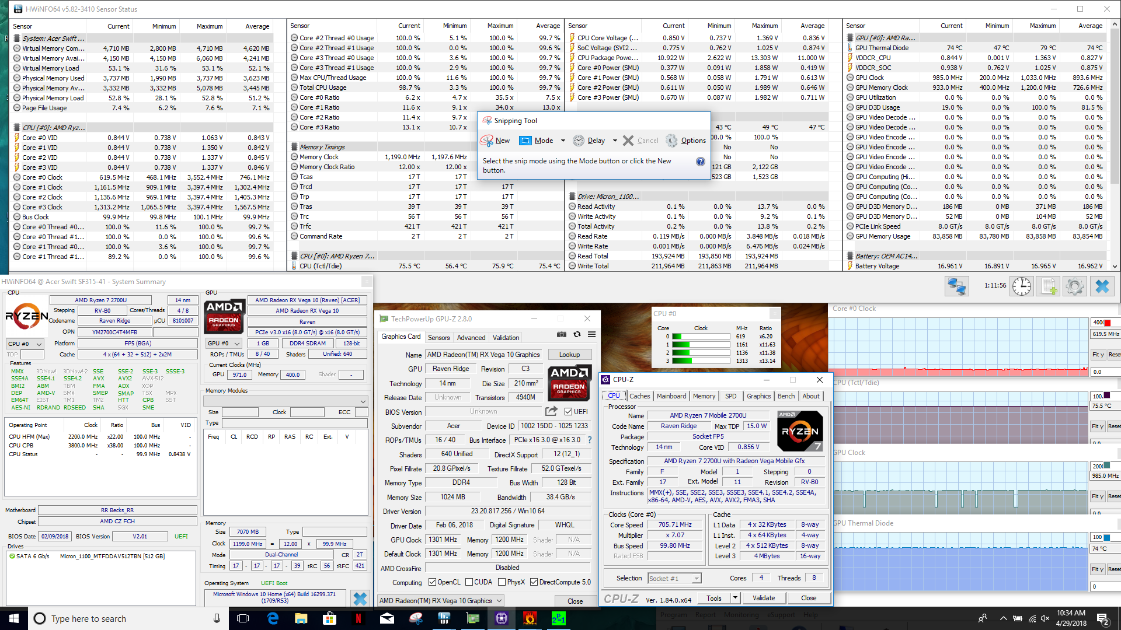Click the HWiNFO network sharing icon
1121x630 pixels.
956,286
